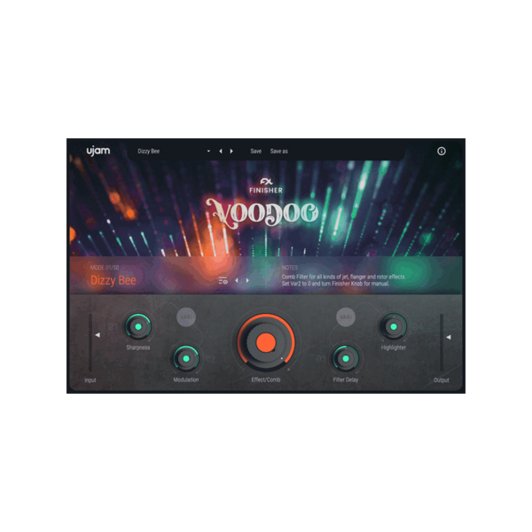532x532 pixels.
Task: Click the Filter Delay label
Action: (x=346, y=379)
